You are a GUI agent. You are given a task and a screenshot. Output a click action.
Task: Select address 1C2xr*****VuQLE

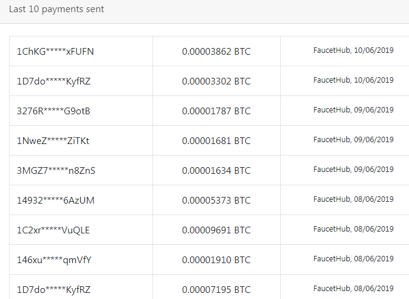pyautogui.click(x=53, y=230)
